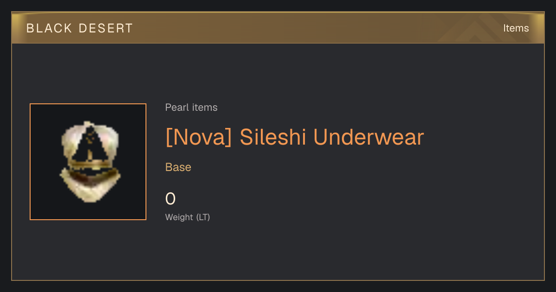This screenshot has height=292, width=556.
Task: Click the Sileshi Underwear item icon
Action: tap(88, 162)
